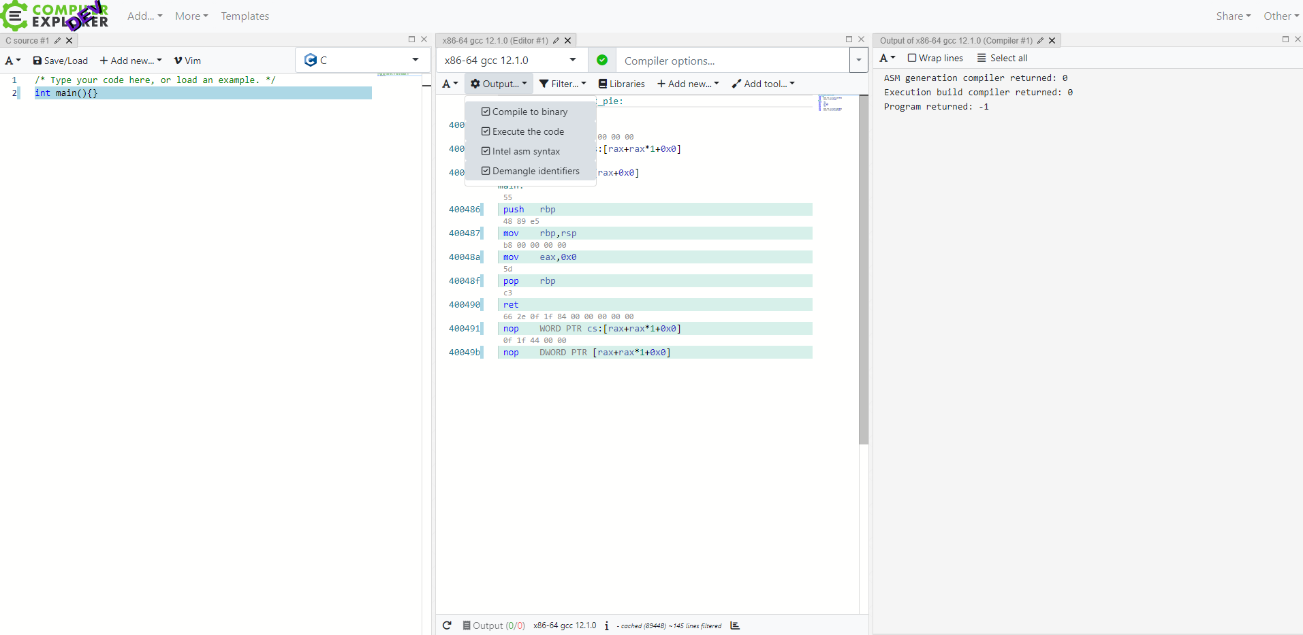Image resolution: width=1303 pixels, height=635 pixels.
Task: Open the More menu in top navigation
Action: 191,16
